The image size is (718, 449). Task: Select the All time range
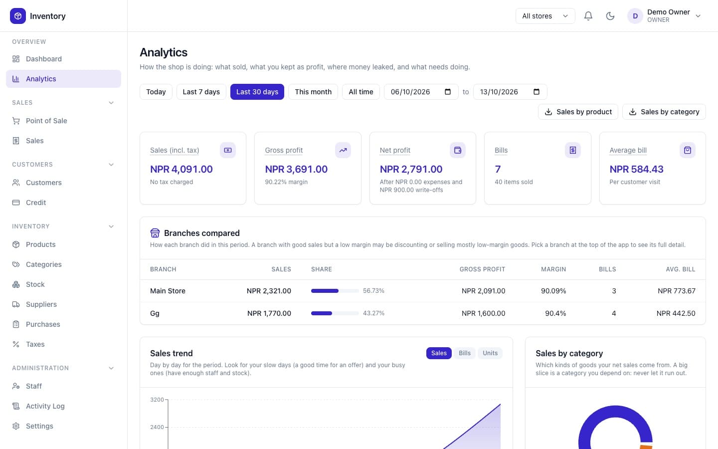[x=361, y=92]
